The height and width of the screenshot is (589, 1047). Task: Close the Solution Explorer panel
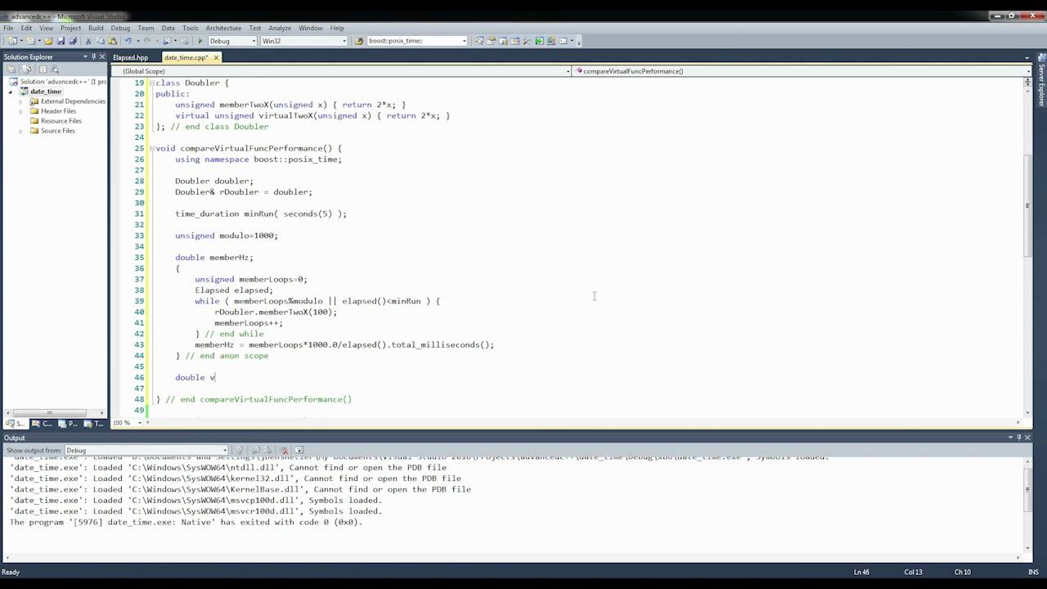pos(102,56)
